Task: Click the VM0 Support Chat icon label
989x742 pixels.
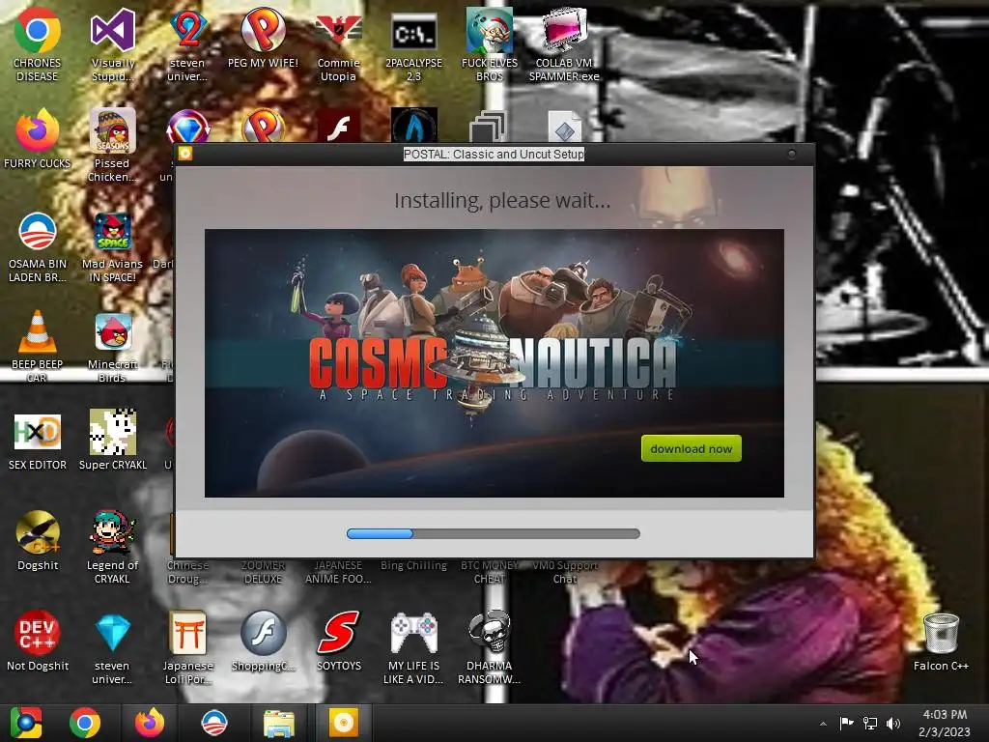Action: tap(565, 572)
